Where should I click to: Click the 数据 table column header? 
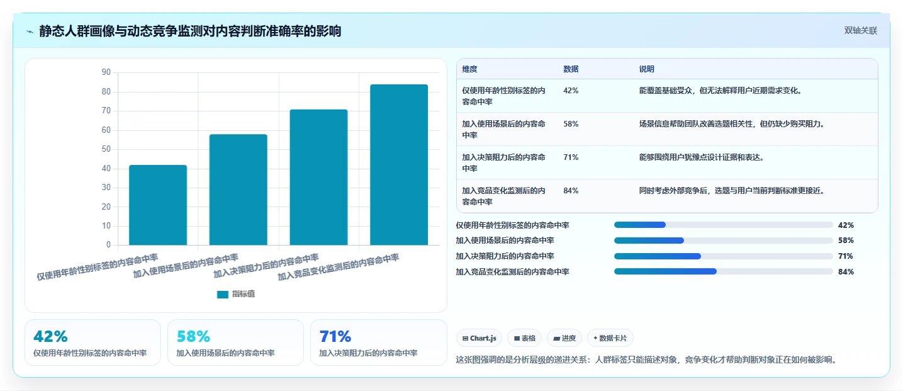coord(571,69)
